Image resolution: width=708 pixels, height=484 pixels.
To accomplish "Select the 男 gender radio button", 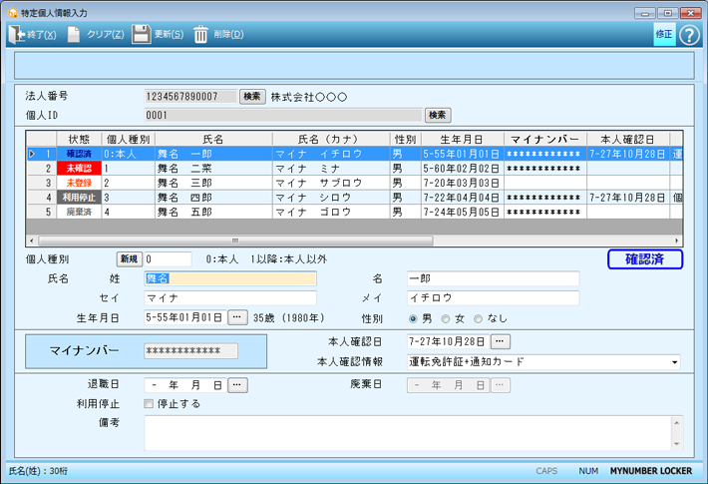I will [413, 319].
